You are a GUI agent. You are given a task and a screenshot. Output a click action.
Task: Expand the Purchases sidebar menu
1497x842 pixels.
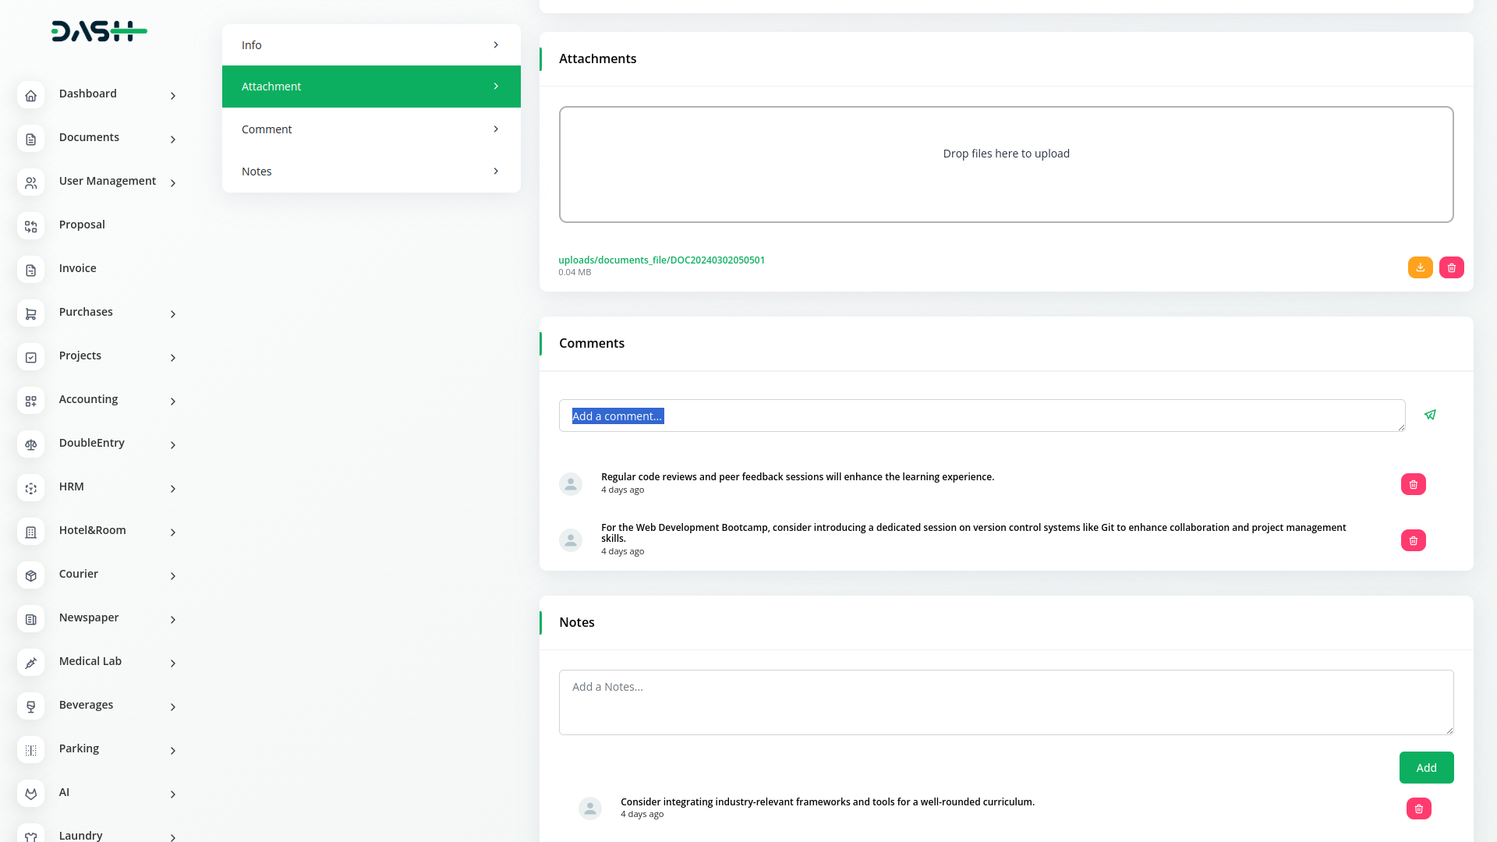(173, 313)
